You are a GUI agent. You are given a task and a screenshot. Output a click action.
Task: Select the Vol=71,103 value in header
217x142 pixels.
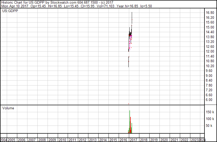click(x=105, y=6)
